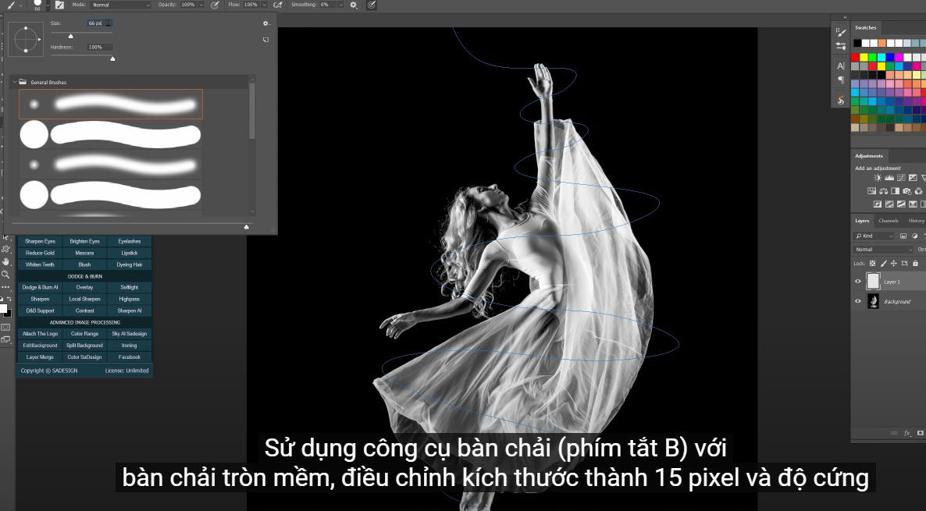Toggle lock position icon
The width and height of the screenshot is (926, 511).
(893, 263)
